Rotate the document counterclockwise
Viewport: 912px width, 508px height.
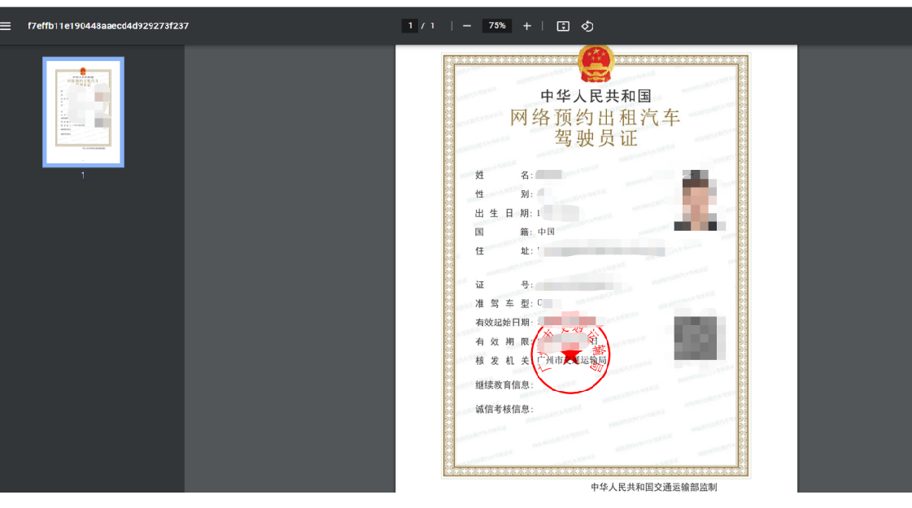point(587,26)
